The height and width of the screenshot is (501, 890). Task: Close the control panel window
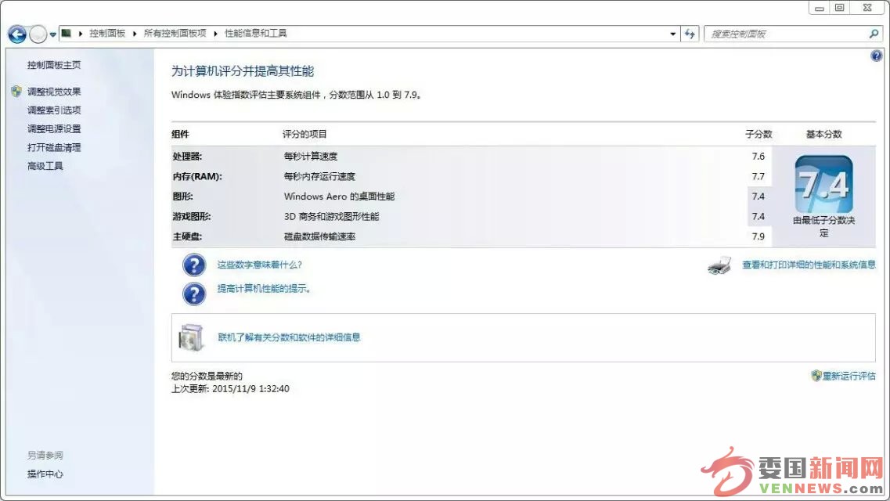click(x=867, y=8)
